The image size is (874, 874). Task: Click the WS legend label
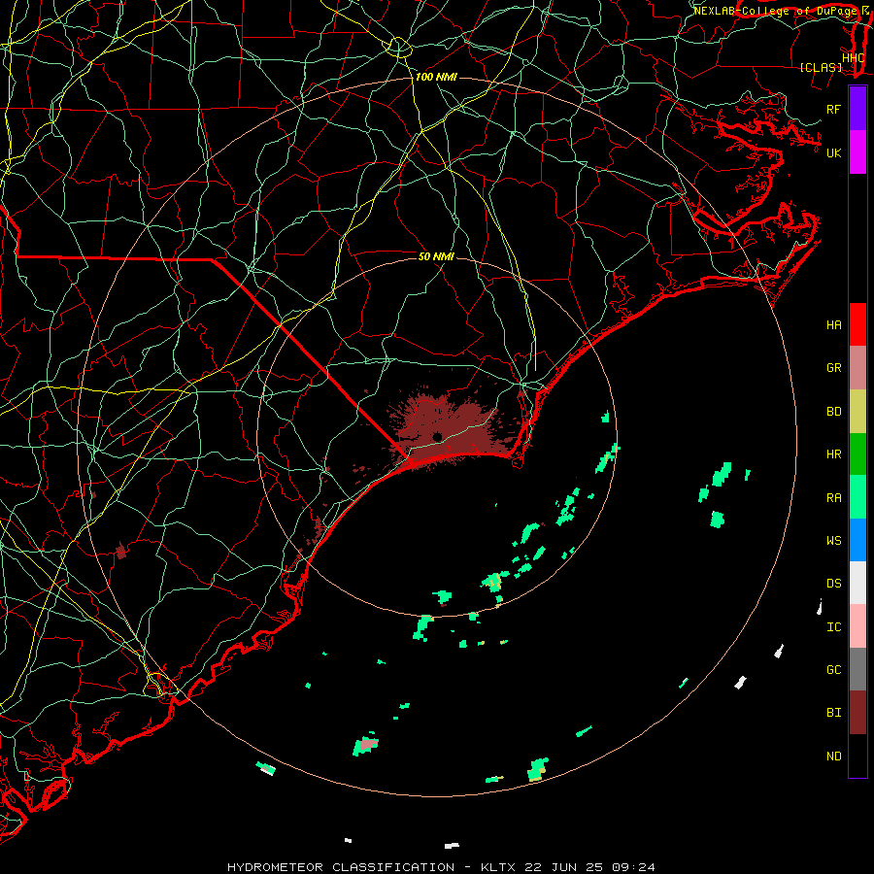tap(834, 541)
